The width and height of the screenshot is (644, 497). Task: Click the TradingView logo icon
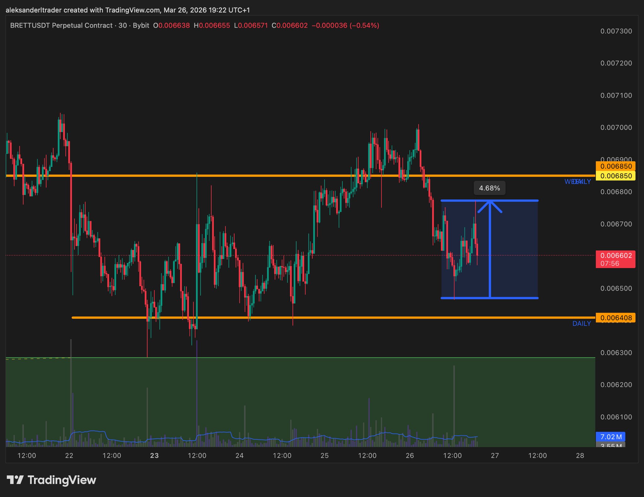point(15,480)
